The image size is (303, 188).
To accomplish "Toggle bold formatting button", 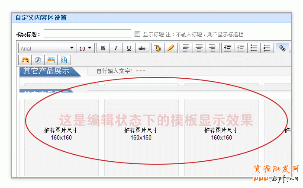I will click(103, 48).
